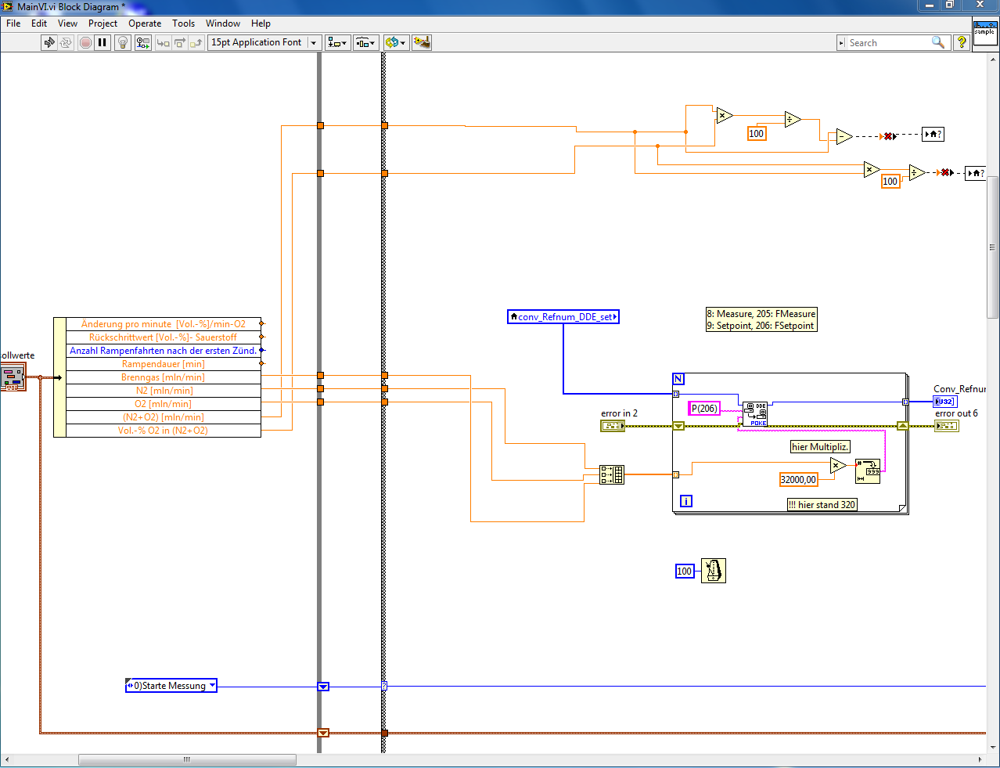The width and height of the screenshot is (1000, 768).
Task: Click the Run arrow button
Action: pyautogui.click(x=49, y=42)
